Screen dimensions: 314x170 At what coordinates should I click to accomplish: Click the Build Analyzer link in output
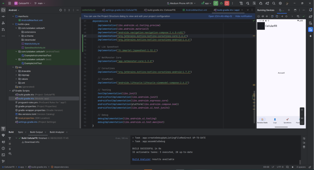141,159
